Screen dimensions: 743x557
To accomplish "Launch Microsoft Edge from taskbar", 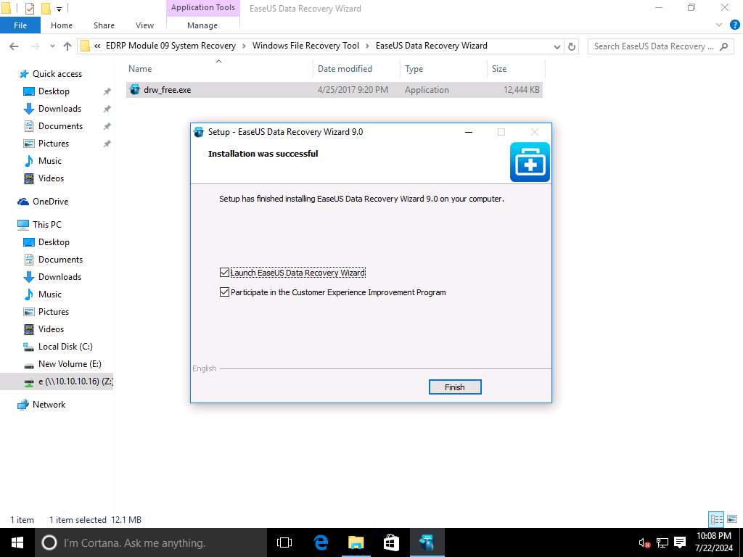I will click(321, 542).
